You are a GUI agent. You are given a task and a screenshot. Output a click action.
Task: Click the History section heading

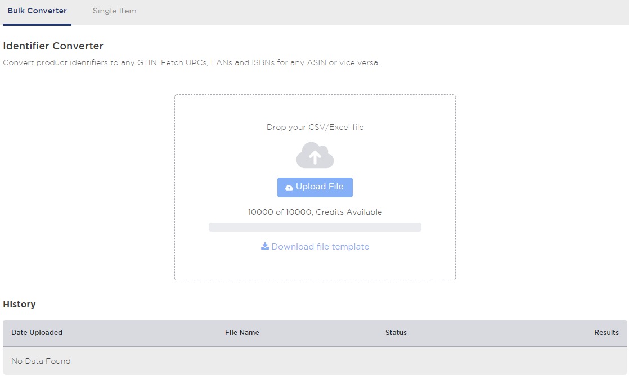pos(19,304)
